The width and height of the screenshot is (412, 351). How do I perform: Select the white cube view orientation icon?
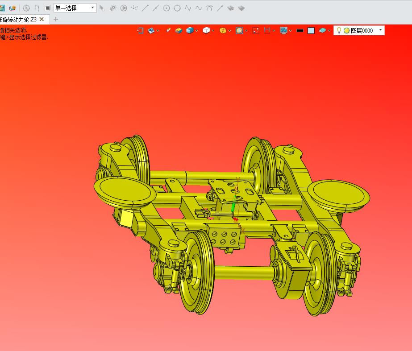coord(206,30)
